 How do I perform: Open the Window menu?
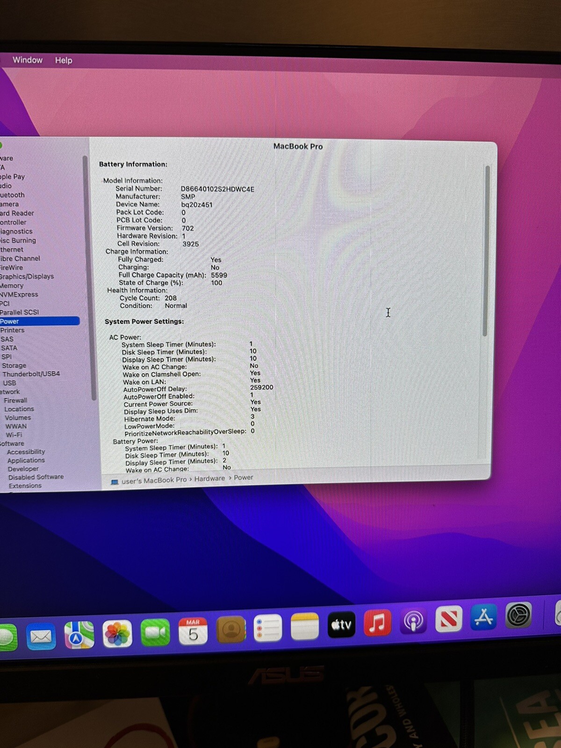pyautogui.click(x=28, y=60)
